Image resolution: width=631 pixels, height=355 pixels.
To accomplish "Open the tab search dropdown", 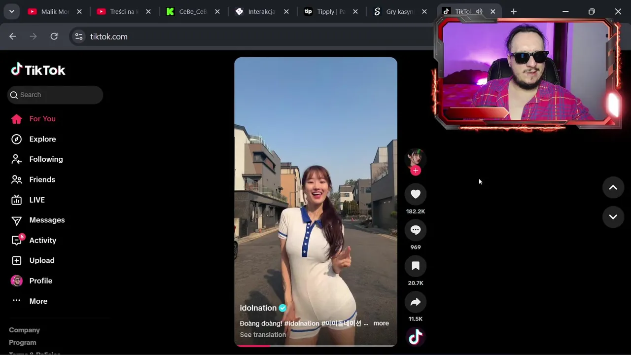I will pyautogui.click(x=11, y=11).
